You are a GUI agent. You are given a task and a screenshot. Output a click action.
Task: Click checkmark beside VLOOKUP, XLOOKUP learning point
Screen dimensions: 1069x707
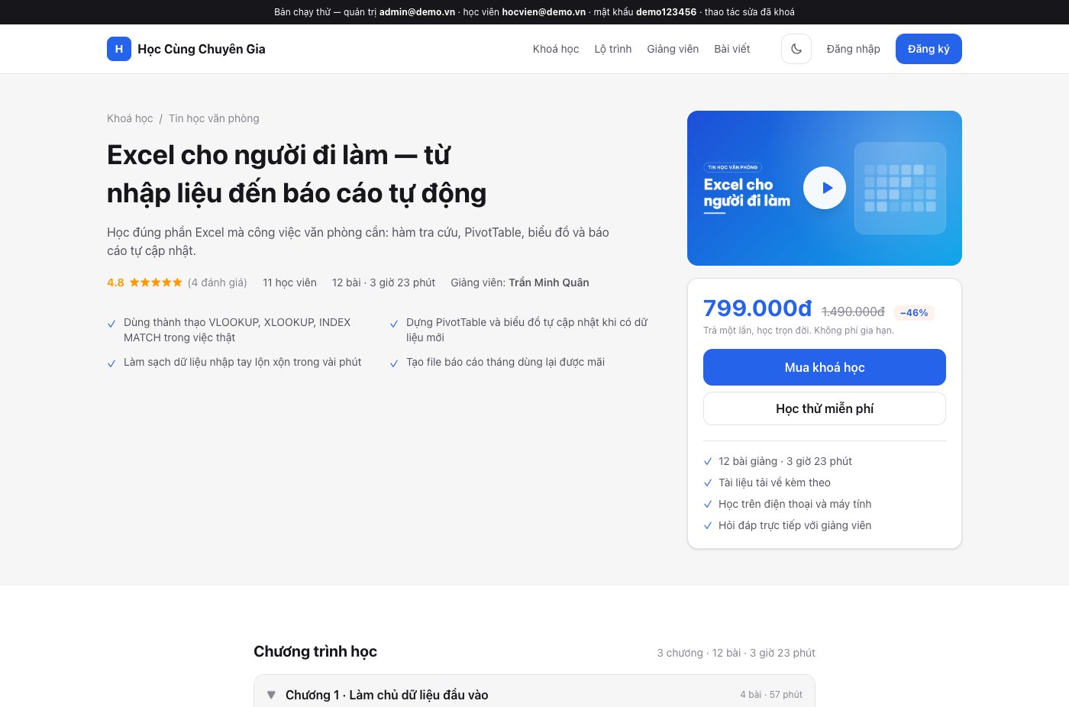pyautogui.click(x=111, y=324)
